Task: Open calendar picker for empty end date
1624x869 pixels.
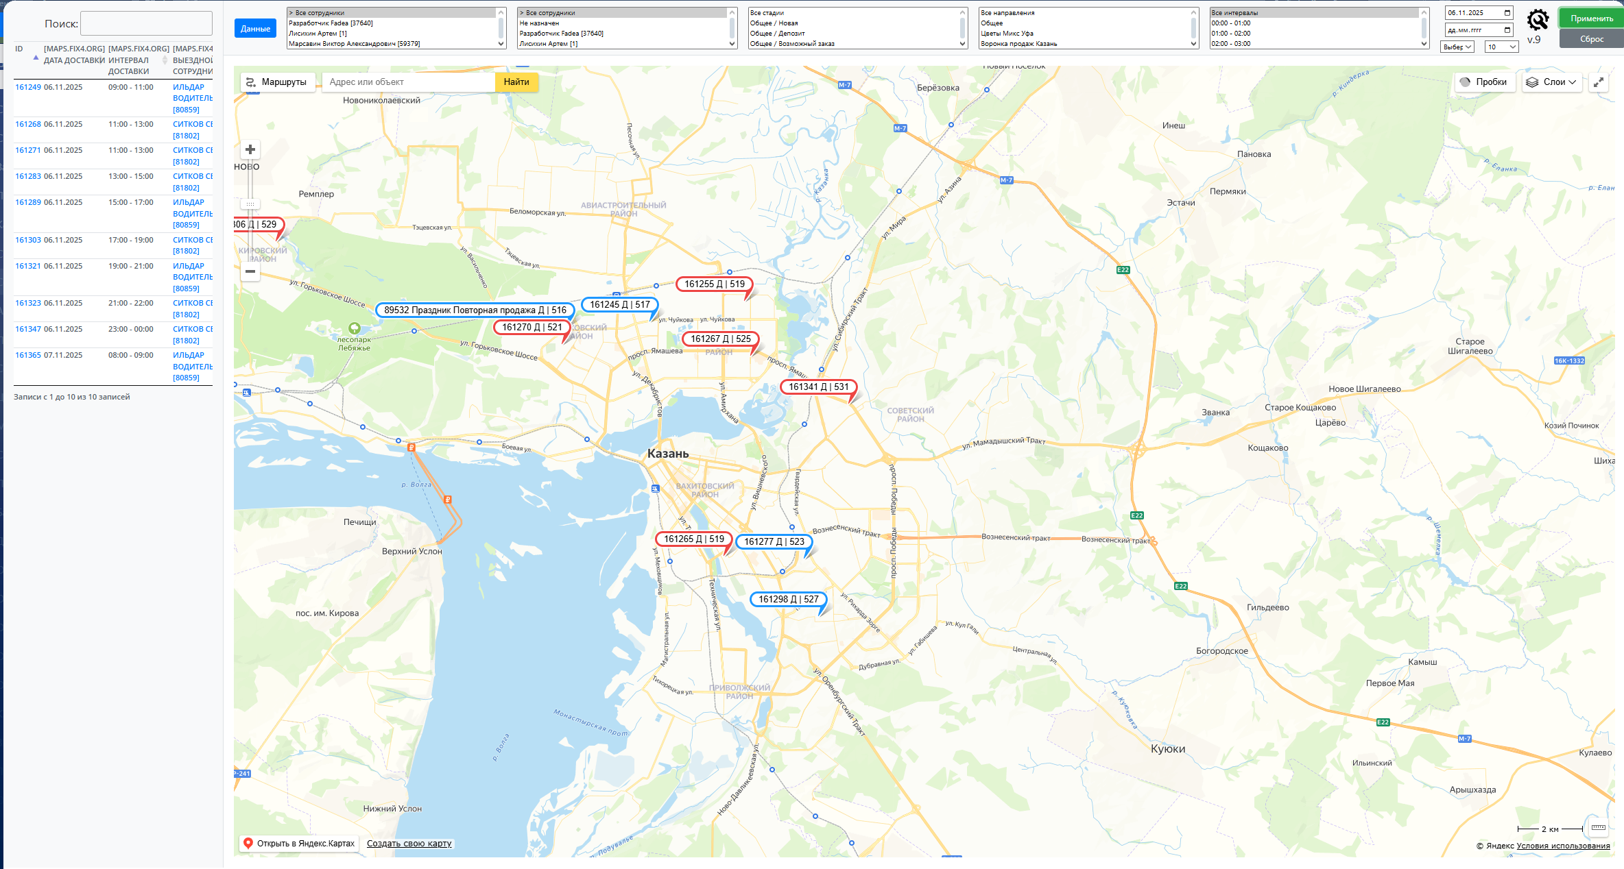Action: tap(1507, 29)
